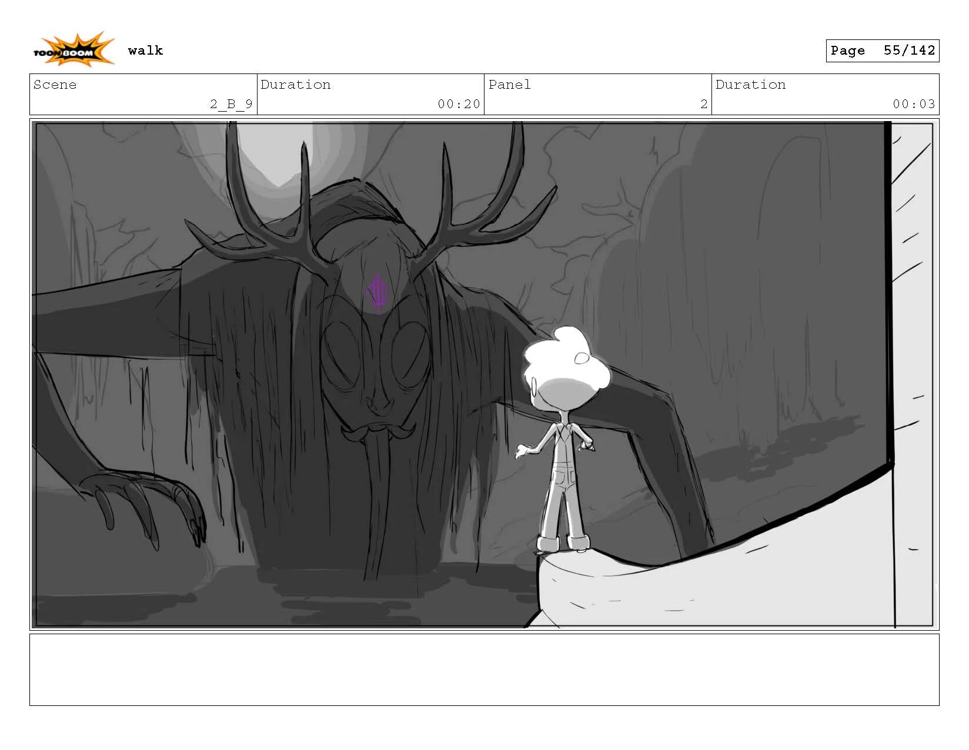The height and width of the screenshot is (750, 969).
Task: Click the 'Scene' header label
Action: coord(55,85)
